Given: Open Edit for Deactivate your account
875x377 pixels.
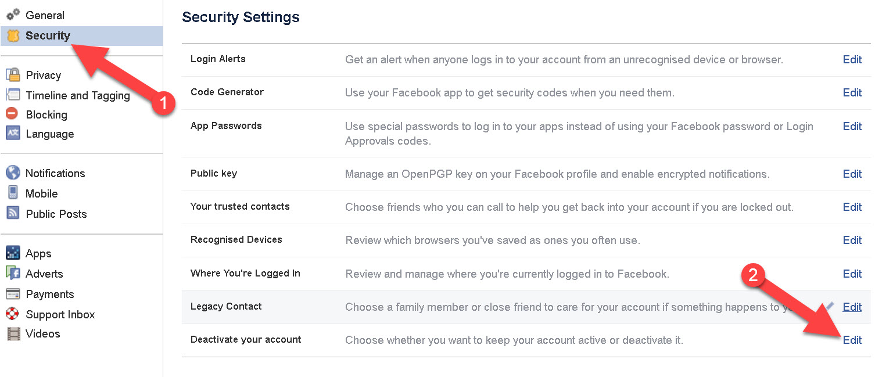Looking at the screenshot, I should pyautogui.click(x=852, y=340).
